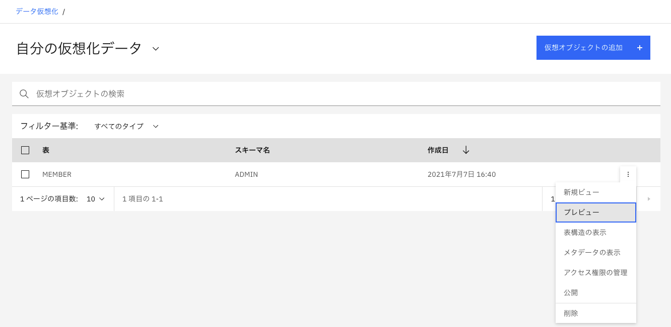Click the search magnifier icon
671x327 pixels.
tap(24, 94)
